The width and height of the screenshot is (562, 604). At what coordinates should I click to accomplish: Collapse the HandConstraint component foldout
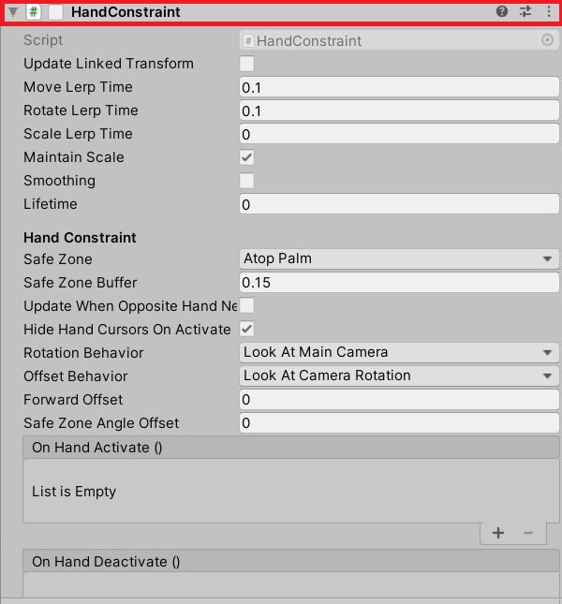[x=13, y=12]
